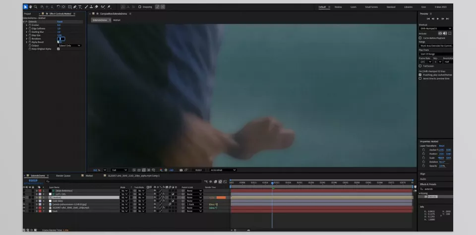This screenshot has width=476, height=235.
Task: Toggle the Snapping checkbox
Action: pos(140,6)
